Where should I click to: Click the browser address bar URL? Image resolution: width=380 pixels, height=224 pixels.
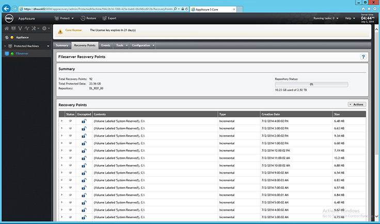[x=98, y=9]
